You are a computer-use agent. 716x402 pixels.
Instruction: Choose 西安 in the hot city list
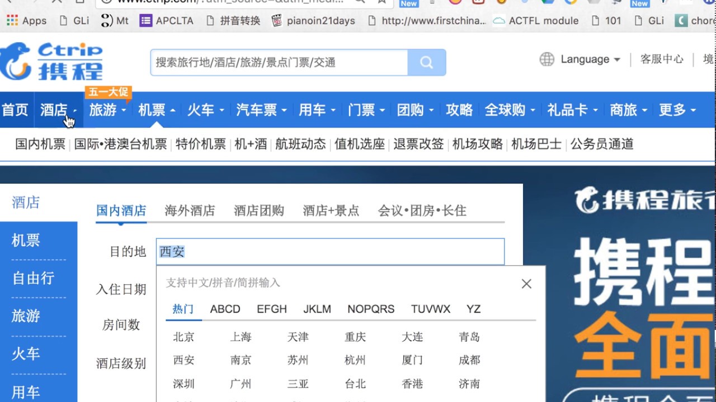(x=184, y=360)
